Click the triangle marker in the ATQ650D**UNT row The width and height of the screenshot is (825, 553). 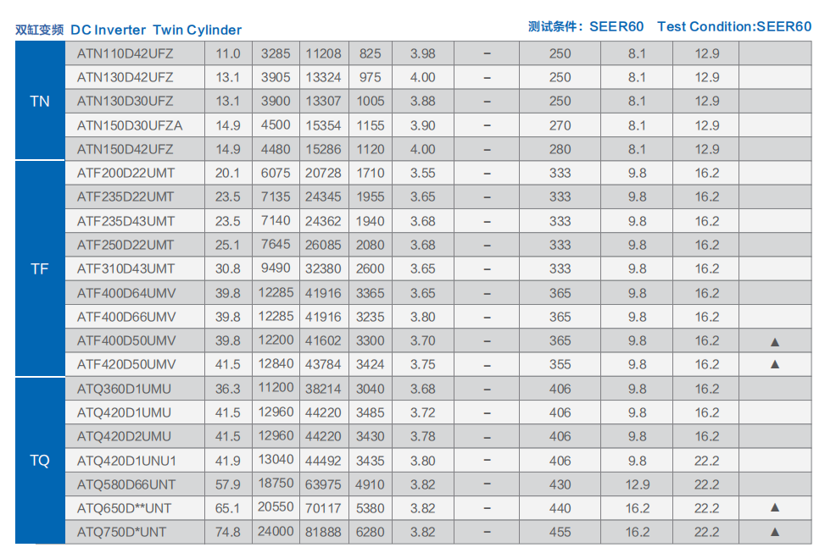pos(774,508)
